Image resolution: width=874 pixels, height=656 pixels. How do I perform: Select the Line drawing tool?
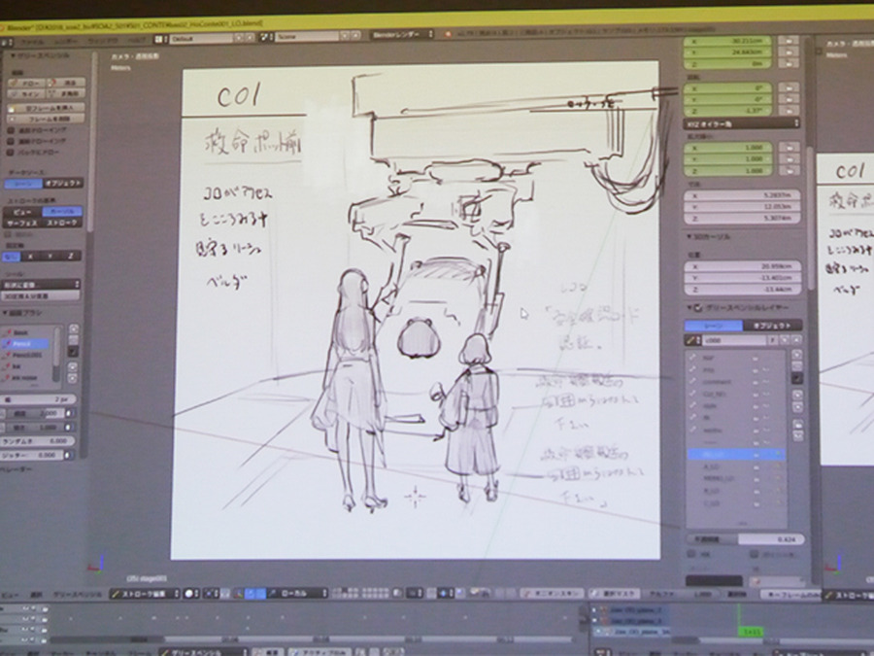pos(25,93)
